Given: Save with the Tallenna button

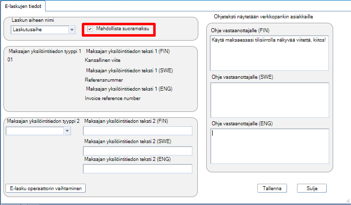Looking at the screenshot, I should pyautogui.click(x=272, y=188).
